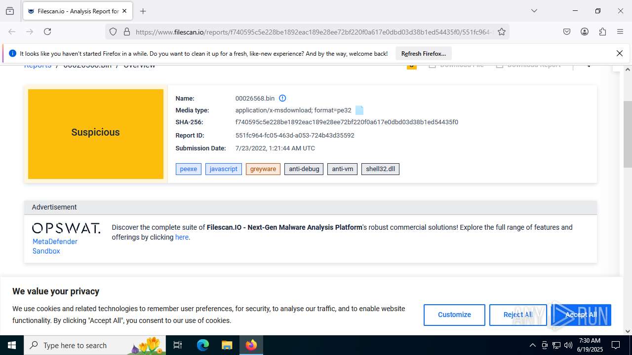Open a new browser tab
The width and height of the screenshot is (632, 355).
pyautogui.click(x=143, y=11)
